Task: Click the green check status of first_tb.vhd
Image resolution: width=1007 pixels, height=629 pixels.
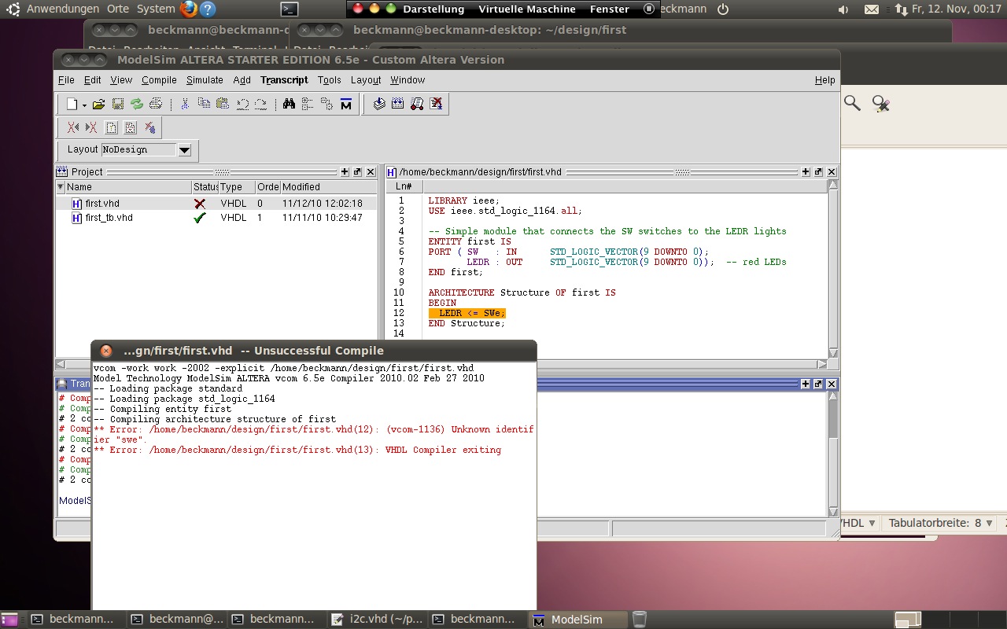Action: 200,218
